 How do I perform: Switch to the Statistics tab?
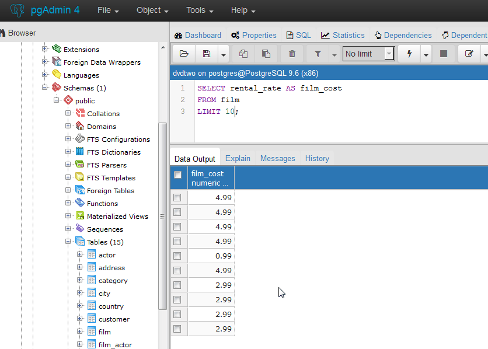tap(343, 35)
